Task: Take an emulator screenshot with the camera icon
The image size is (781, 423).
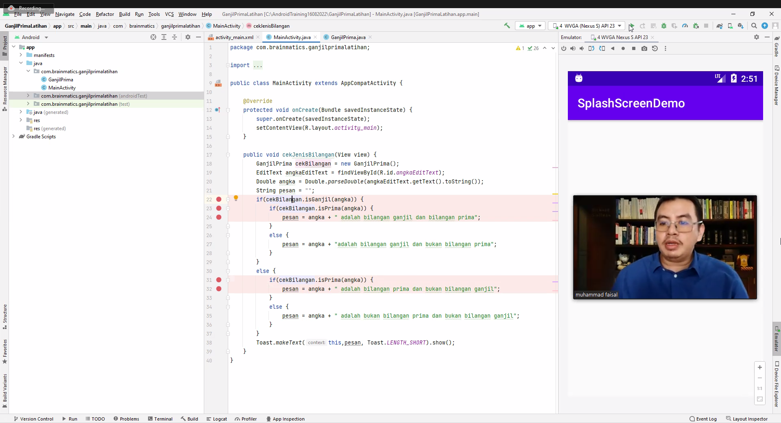Action: click(x=644, y=48)
